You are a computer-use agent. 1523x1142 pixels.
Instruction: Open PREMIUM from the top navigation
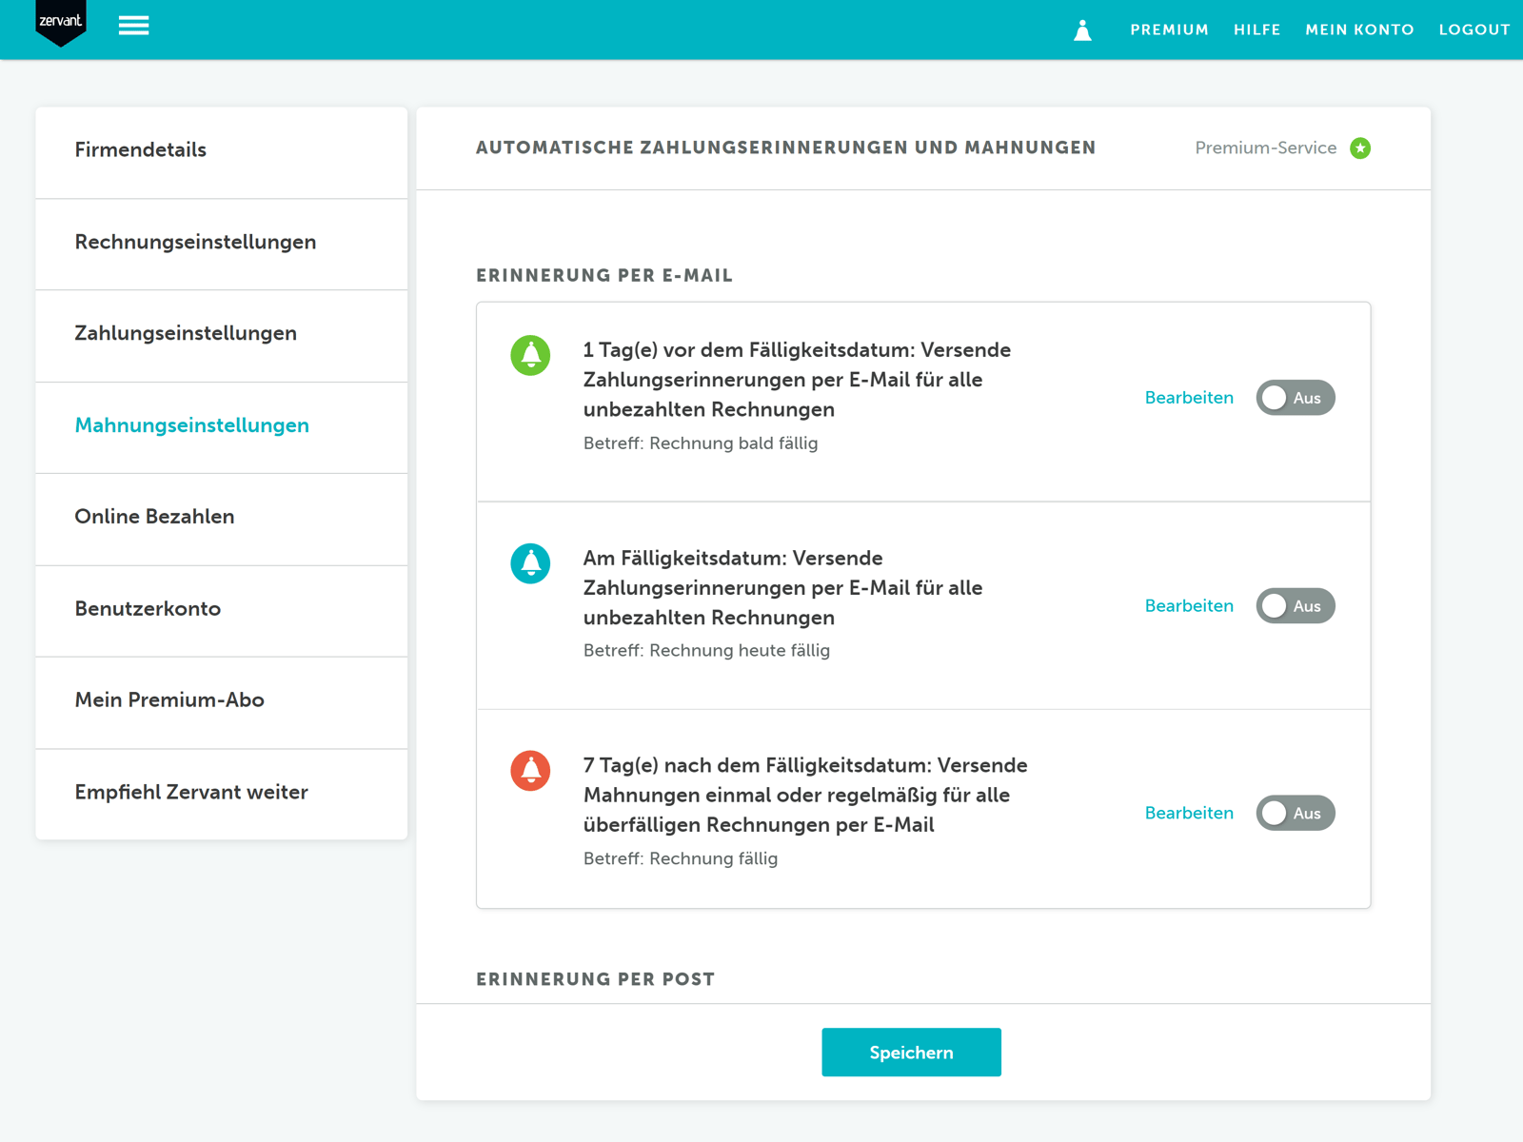1169,30
